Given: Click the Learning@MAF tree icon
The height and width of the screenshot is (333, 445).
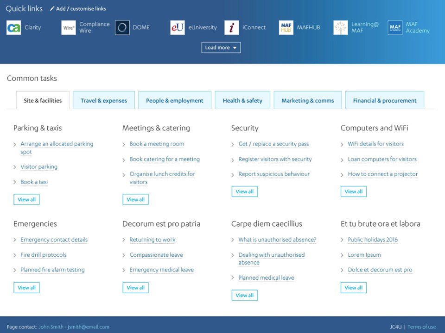Looking at the screenshot, I should click(x=341, y=28).
